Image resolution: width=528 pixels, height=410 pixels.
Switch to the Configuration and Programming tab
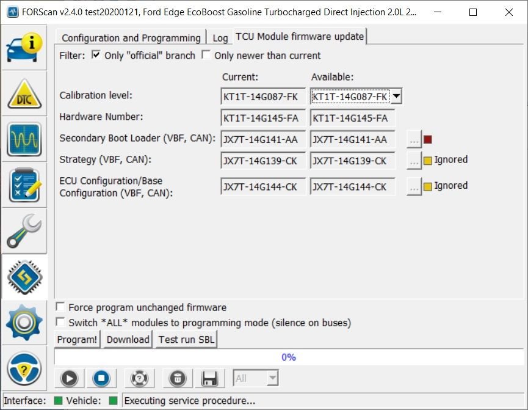click(130, 37)
